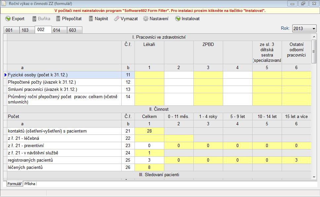Screen dimensions: 320x197
Task: Click column header '10 - 14 let'
Action: click(x=267, y=117)
